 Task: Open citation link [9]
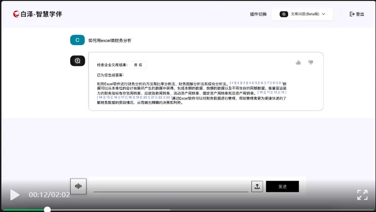280,83
